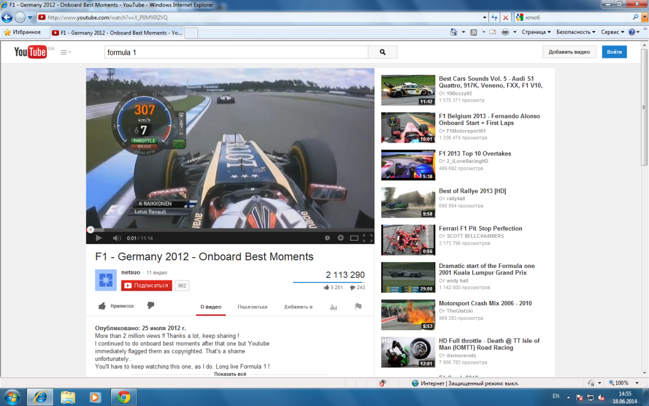Select the О видео tab
649x406 pixels.
pos(211,307)
